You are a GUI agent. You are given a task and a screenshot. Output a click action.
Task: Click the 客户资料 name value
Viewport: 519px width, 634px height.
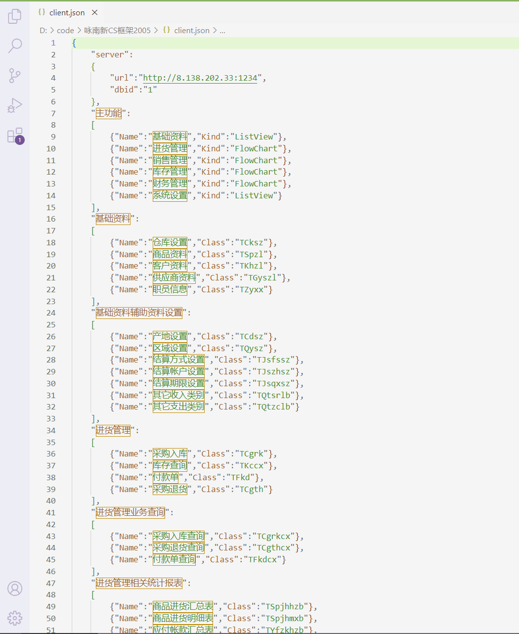point(170,266)
